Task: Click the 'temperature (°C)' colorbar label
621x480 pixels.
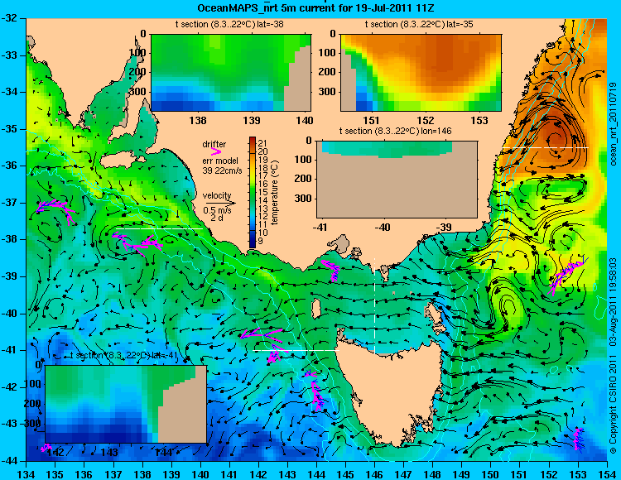Action: (x=276, y=192)
